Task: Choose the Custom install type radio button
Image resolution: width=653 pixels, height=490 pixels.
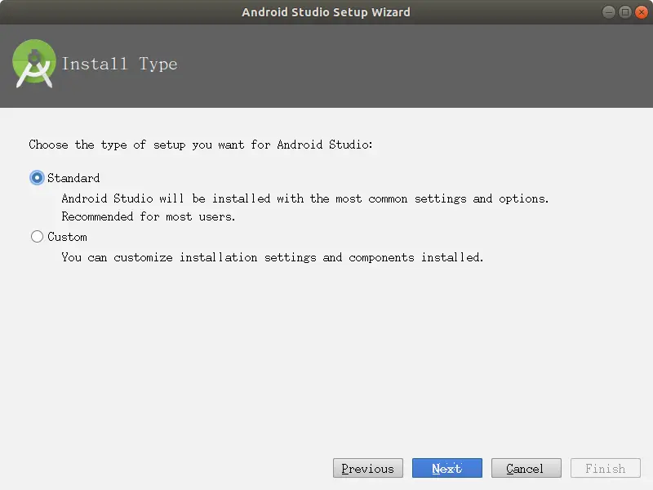Action: (37, 237)
